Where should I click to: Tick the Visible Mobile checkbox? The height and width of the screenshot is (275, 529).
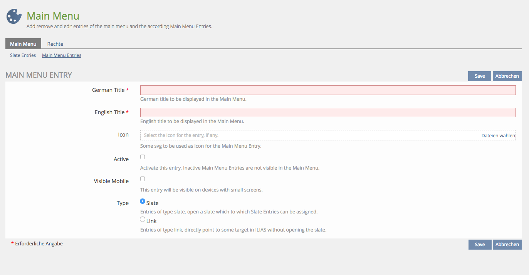[x=143, y=179]
